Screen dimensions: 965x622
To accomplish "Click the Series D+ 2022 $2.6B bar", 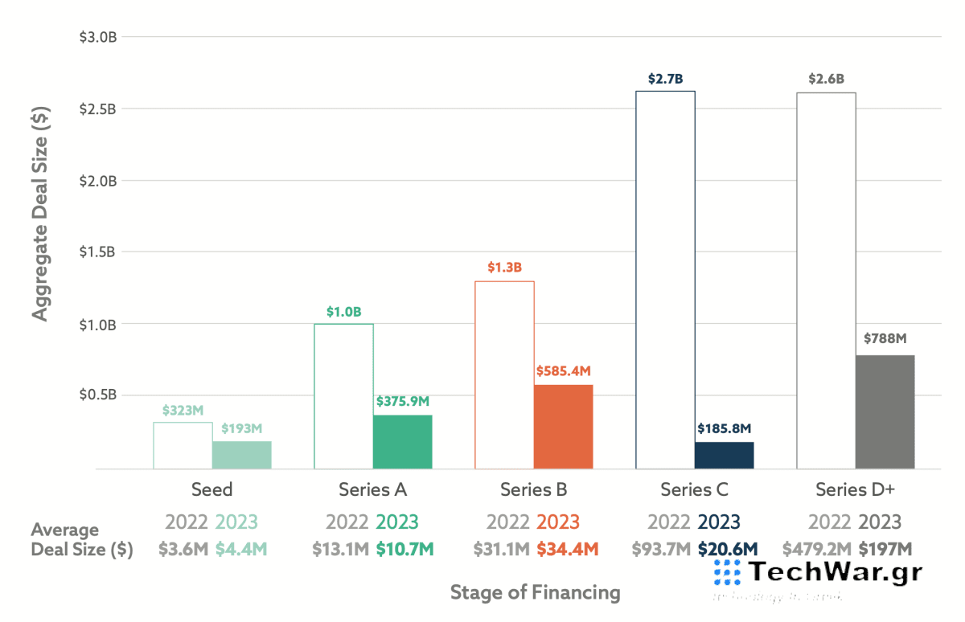I will pyautogui.click(x=826, y=280).
